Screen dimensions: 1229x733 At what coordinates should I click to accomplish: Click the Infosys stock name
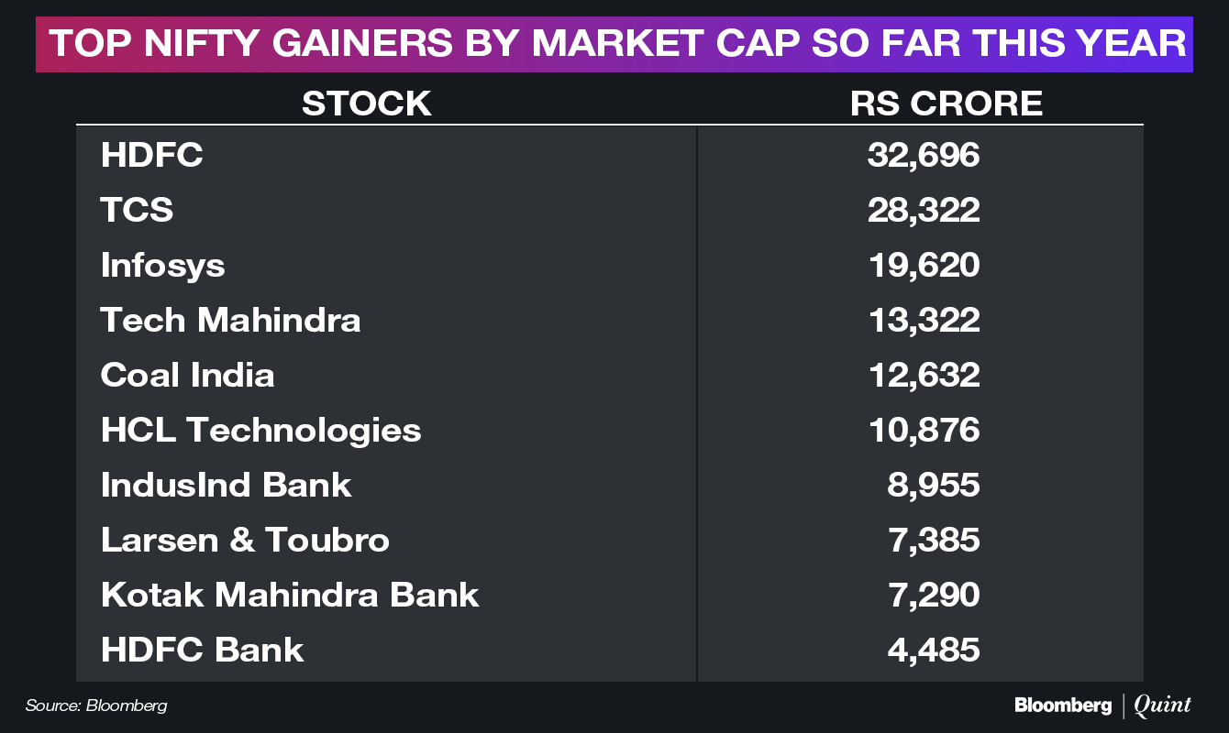(163, 266)
